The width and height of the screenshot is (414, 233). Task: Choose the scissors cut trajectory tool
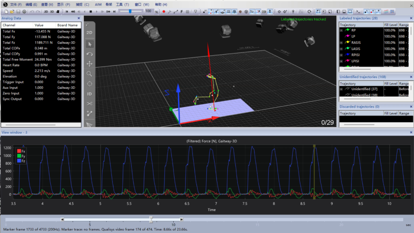click(x=89, y=104)
